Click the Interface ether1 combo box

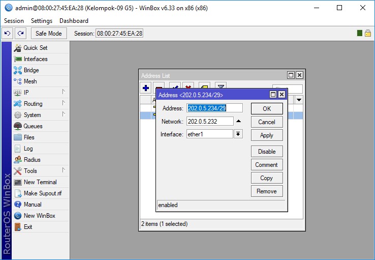[209, 134]
